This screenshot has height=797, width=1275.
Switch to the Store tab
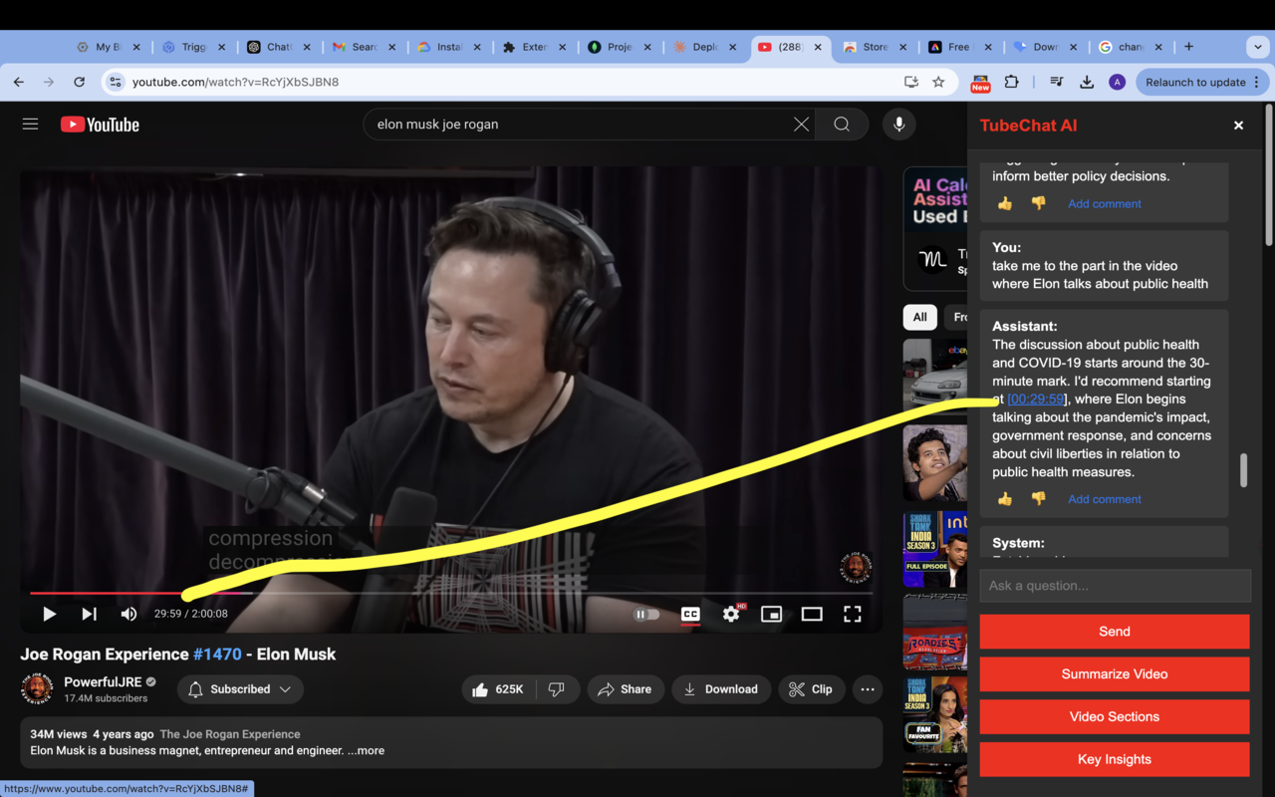coord(876,47)
